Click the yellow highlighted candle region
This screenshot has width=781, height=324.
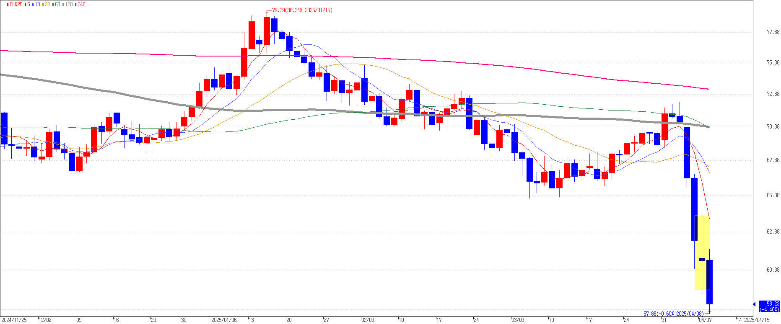coord(702,253)
